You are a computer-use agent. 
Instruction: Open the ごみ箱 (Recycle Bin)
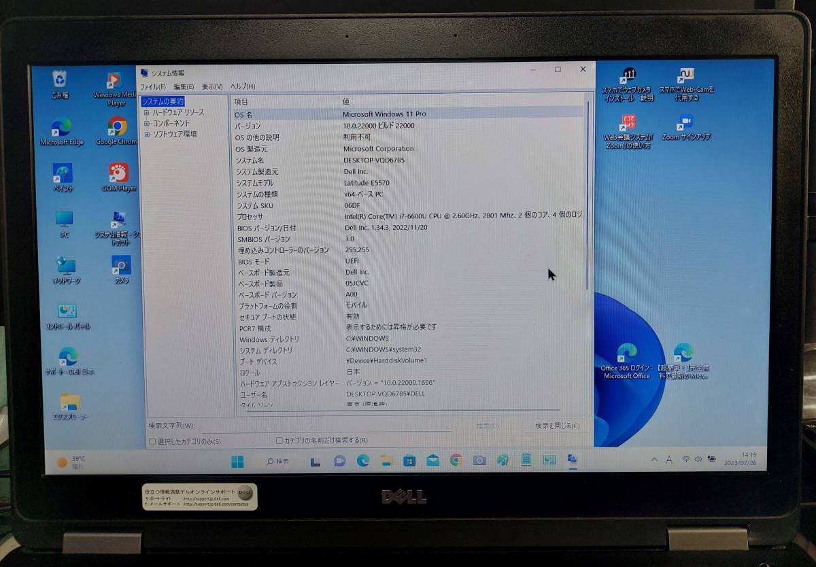click(x=61, y=80)
